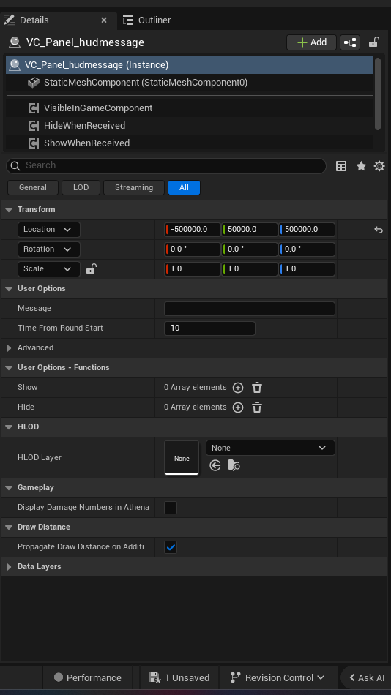This screenshot has width=391, height=695.
Task: Click the Add component button
Action: pos(312,42)
